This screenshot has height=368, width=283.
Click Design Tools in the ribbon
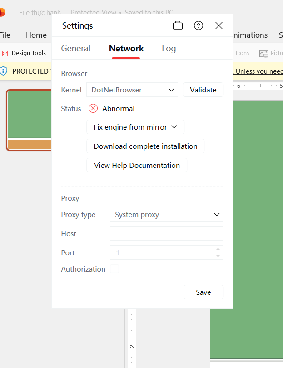pos(29,53)
